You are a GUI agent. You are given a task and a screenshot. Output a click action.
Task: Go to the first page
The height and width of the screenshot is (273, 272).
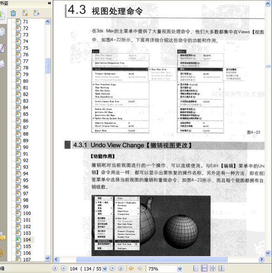point(55,268)
